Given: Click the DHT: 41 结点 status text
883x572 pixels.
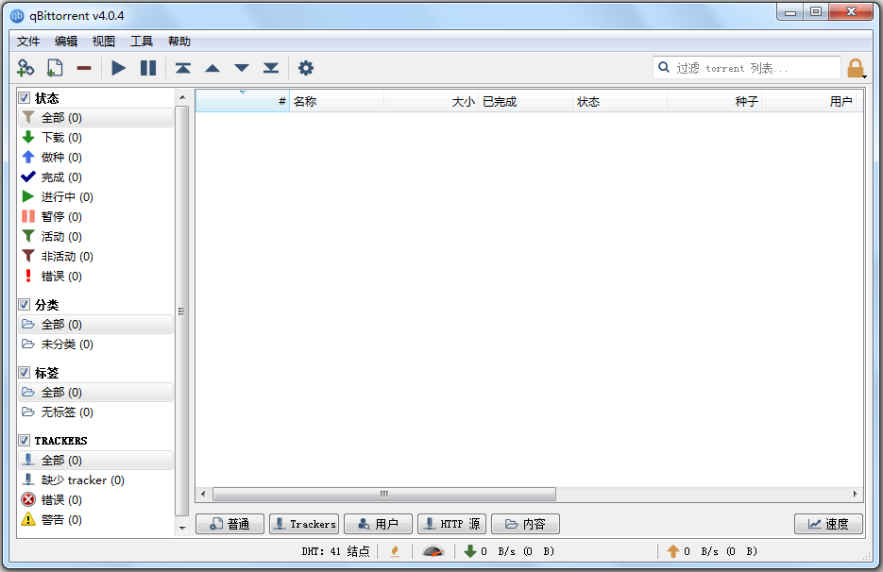Looking at the screenshot, I should [335, 552].
